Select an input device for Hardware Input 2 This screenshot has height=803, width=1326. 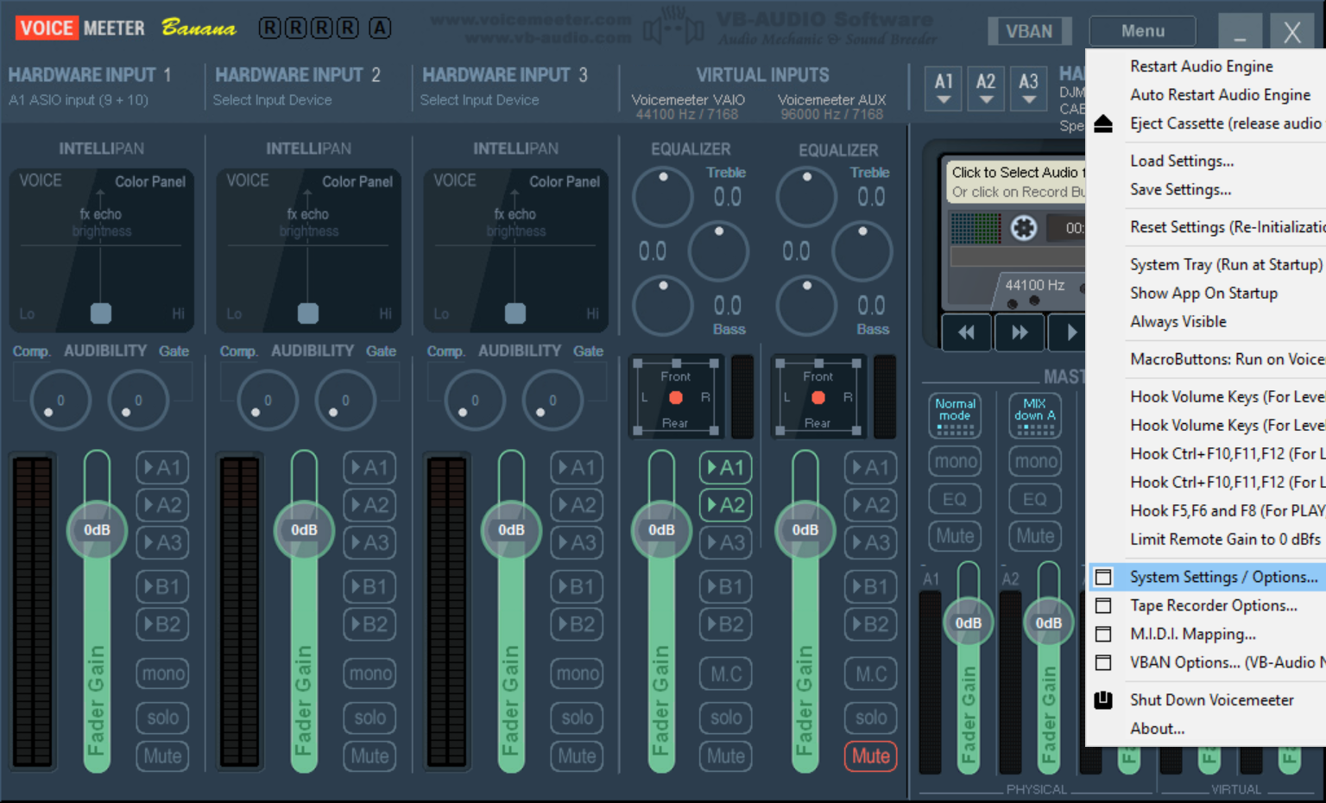(272, 100)
